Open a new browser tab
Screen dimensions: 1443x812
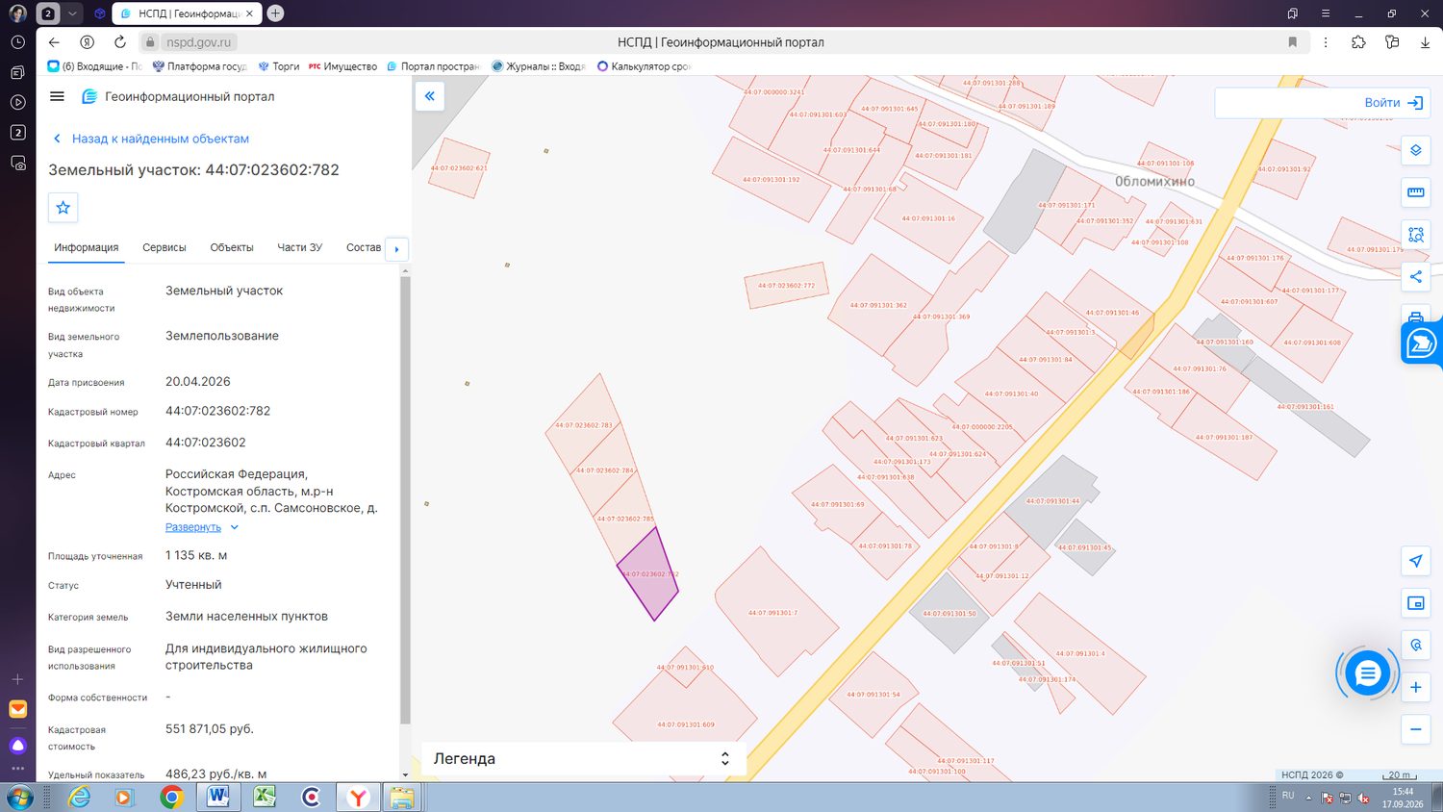275,13
